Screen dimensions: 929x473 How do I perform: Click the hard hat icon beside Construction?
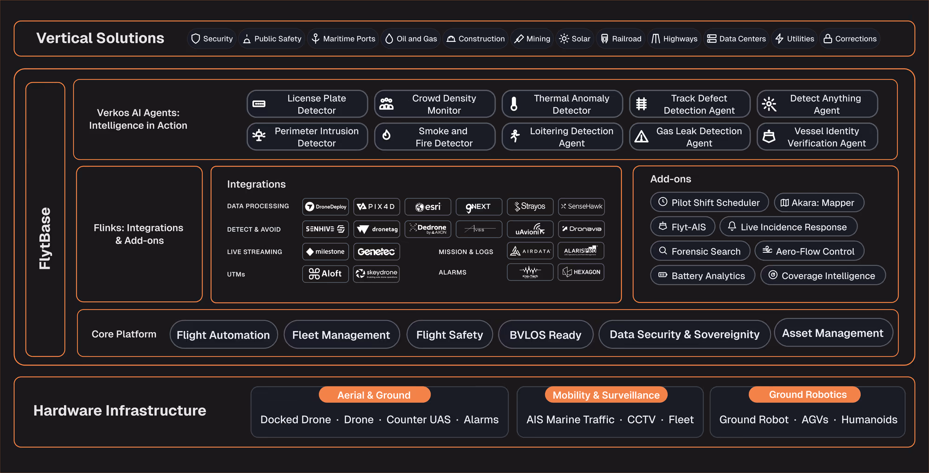[451, 39]
